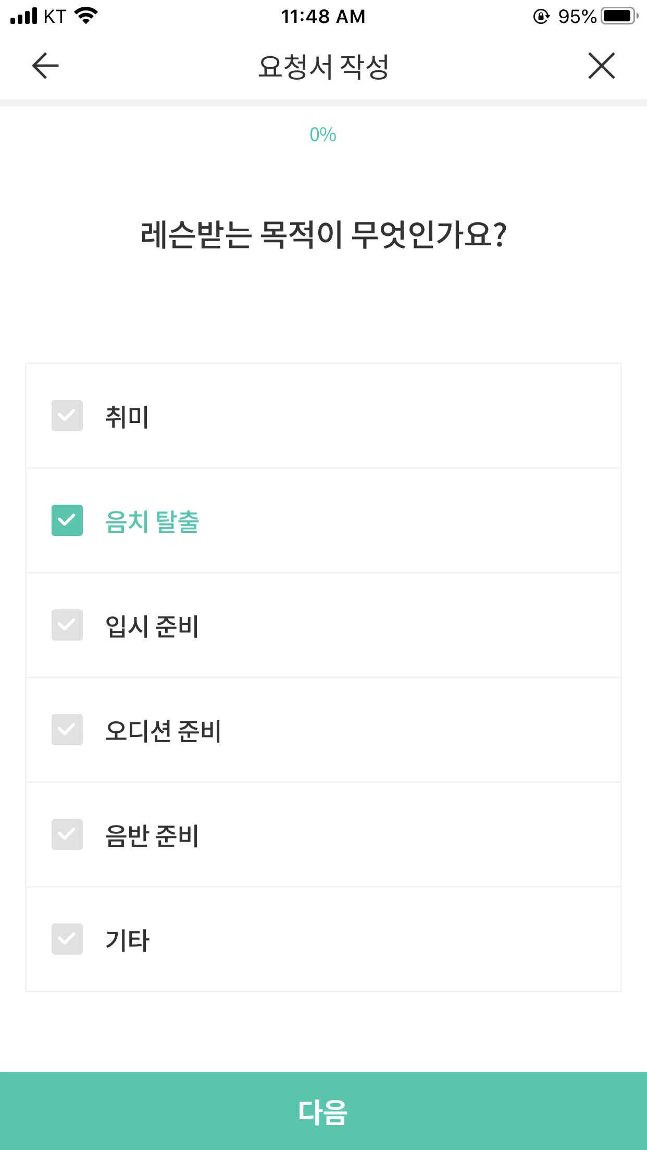
Task: Check the 입시 준비 checkbox
Action: (x=67, y=625)
